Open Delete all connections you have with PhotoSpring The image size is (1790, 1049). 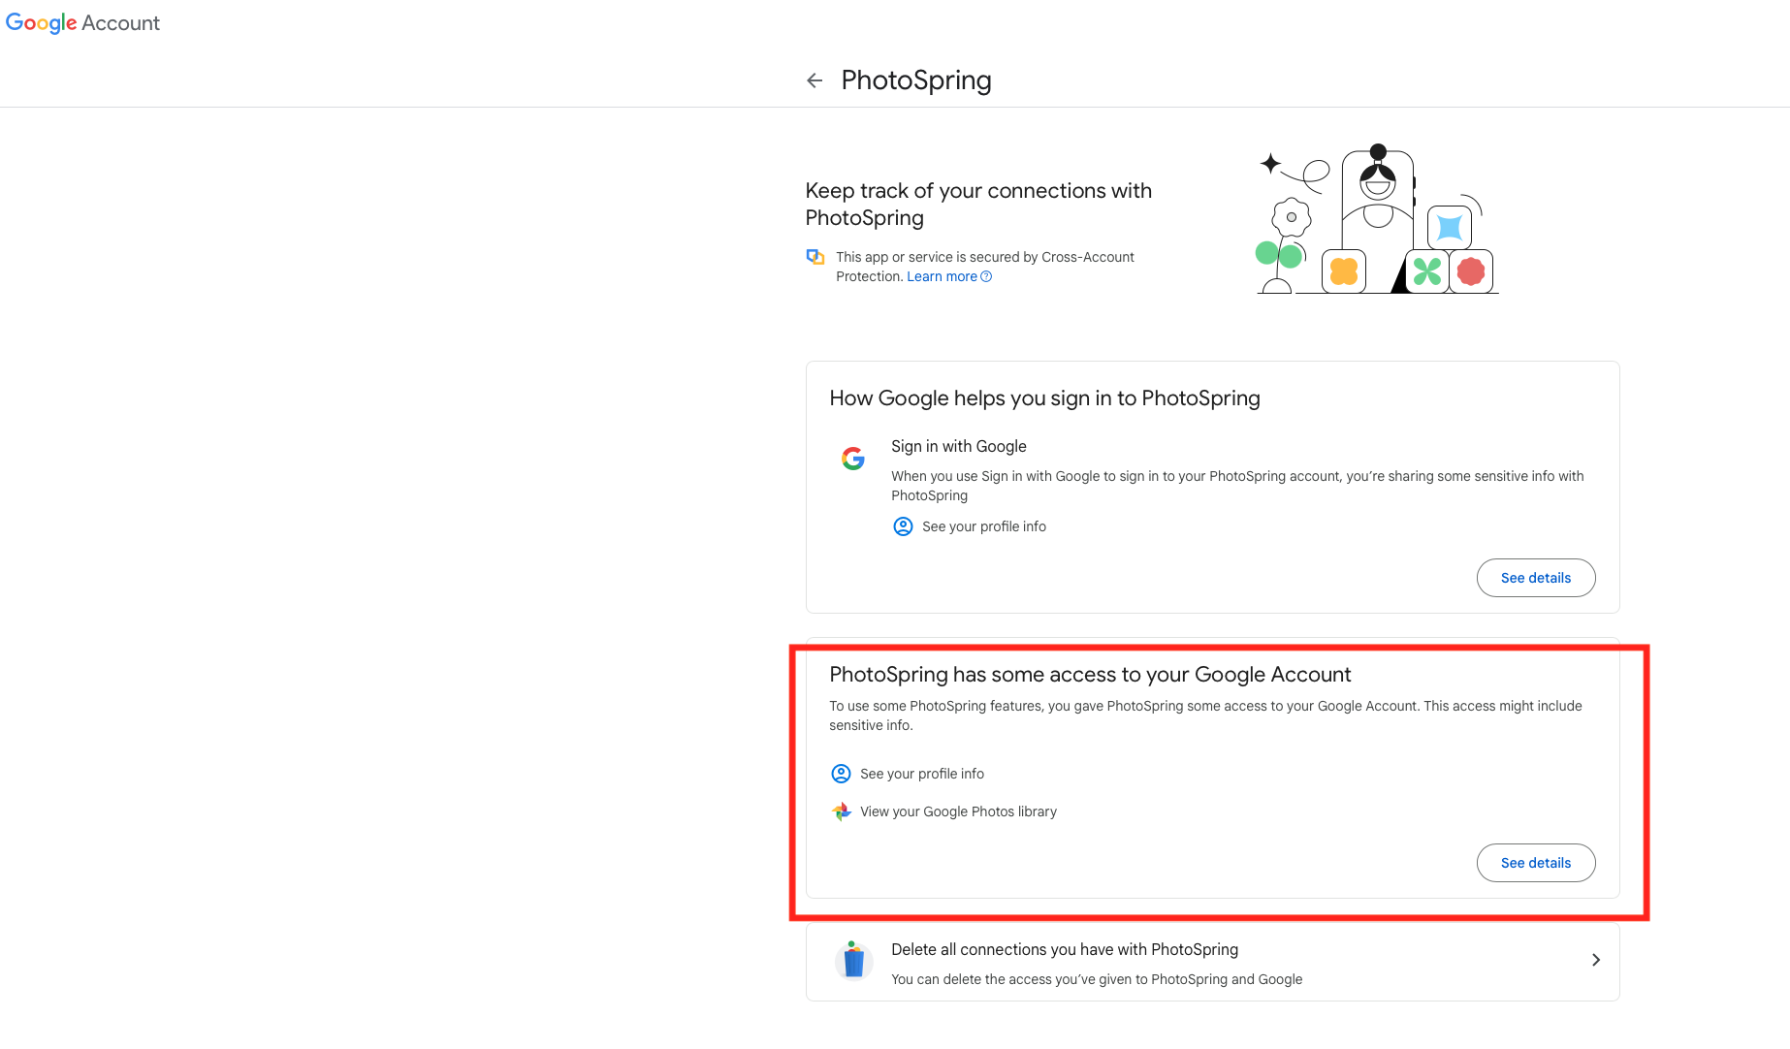coord(1212,962)
